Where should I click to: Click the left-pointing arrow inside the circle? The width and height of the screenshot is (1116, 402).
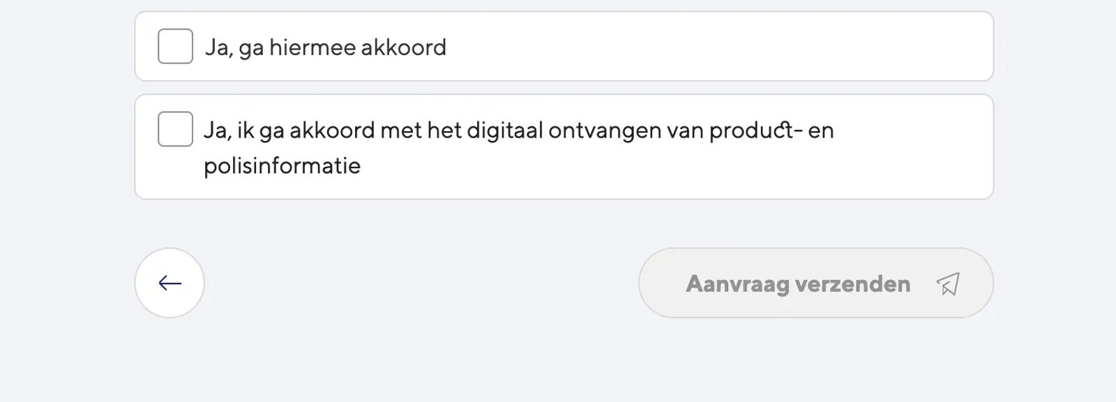pos(169,283)
